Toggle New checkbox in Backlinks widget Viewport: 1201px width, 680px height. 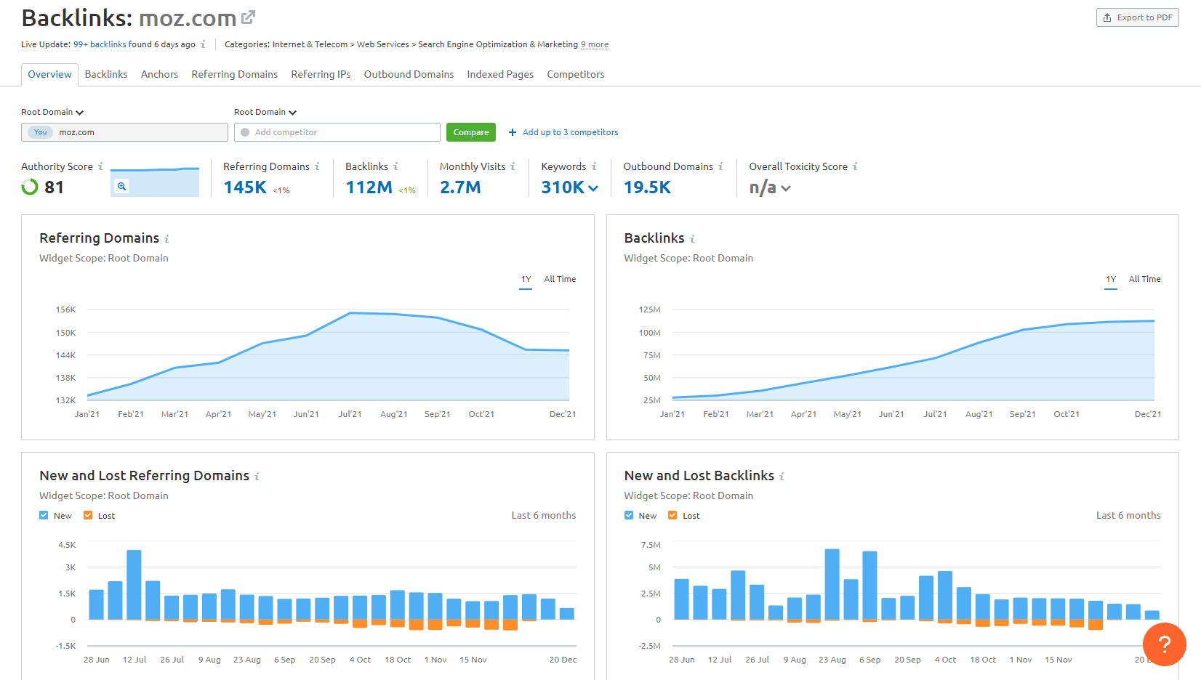pyautogui.click(x=629, y=515)
